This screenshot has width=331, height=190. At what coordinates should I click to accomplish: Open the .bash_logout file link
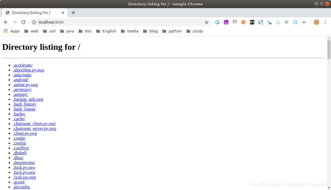click(x=24, y=109)
